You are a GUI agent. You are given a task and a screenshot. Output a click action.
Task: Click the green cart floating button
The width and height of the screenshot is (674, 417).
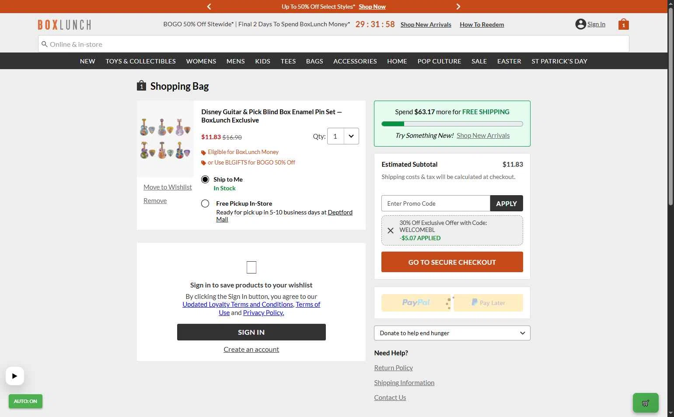646,403
